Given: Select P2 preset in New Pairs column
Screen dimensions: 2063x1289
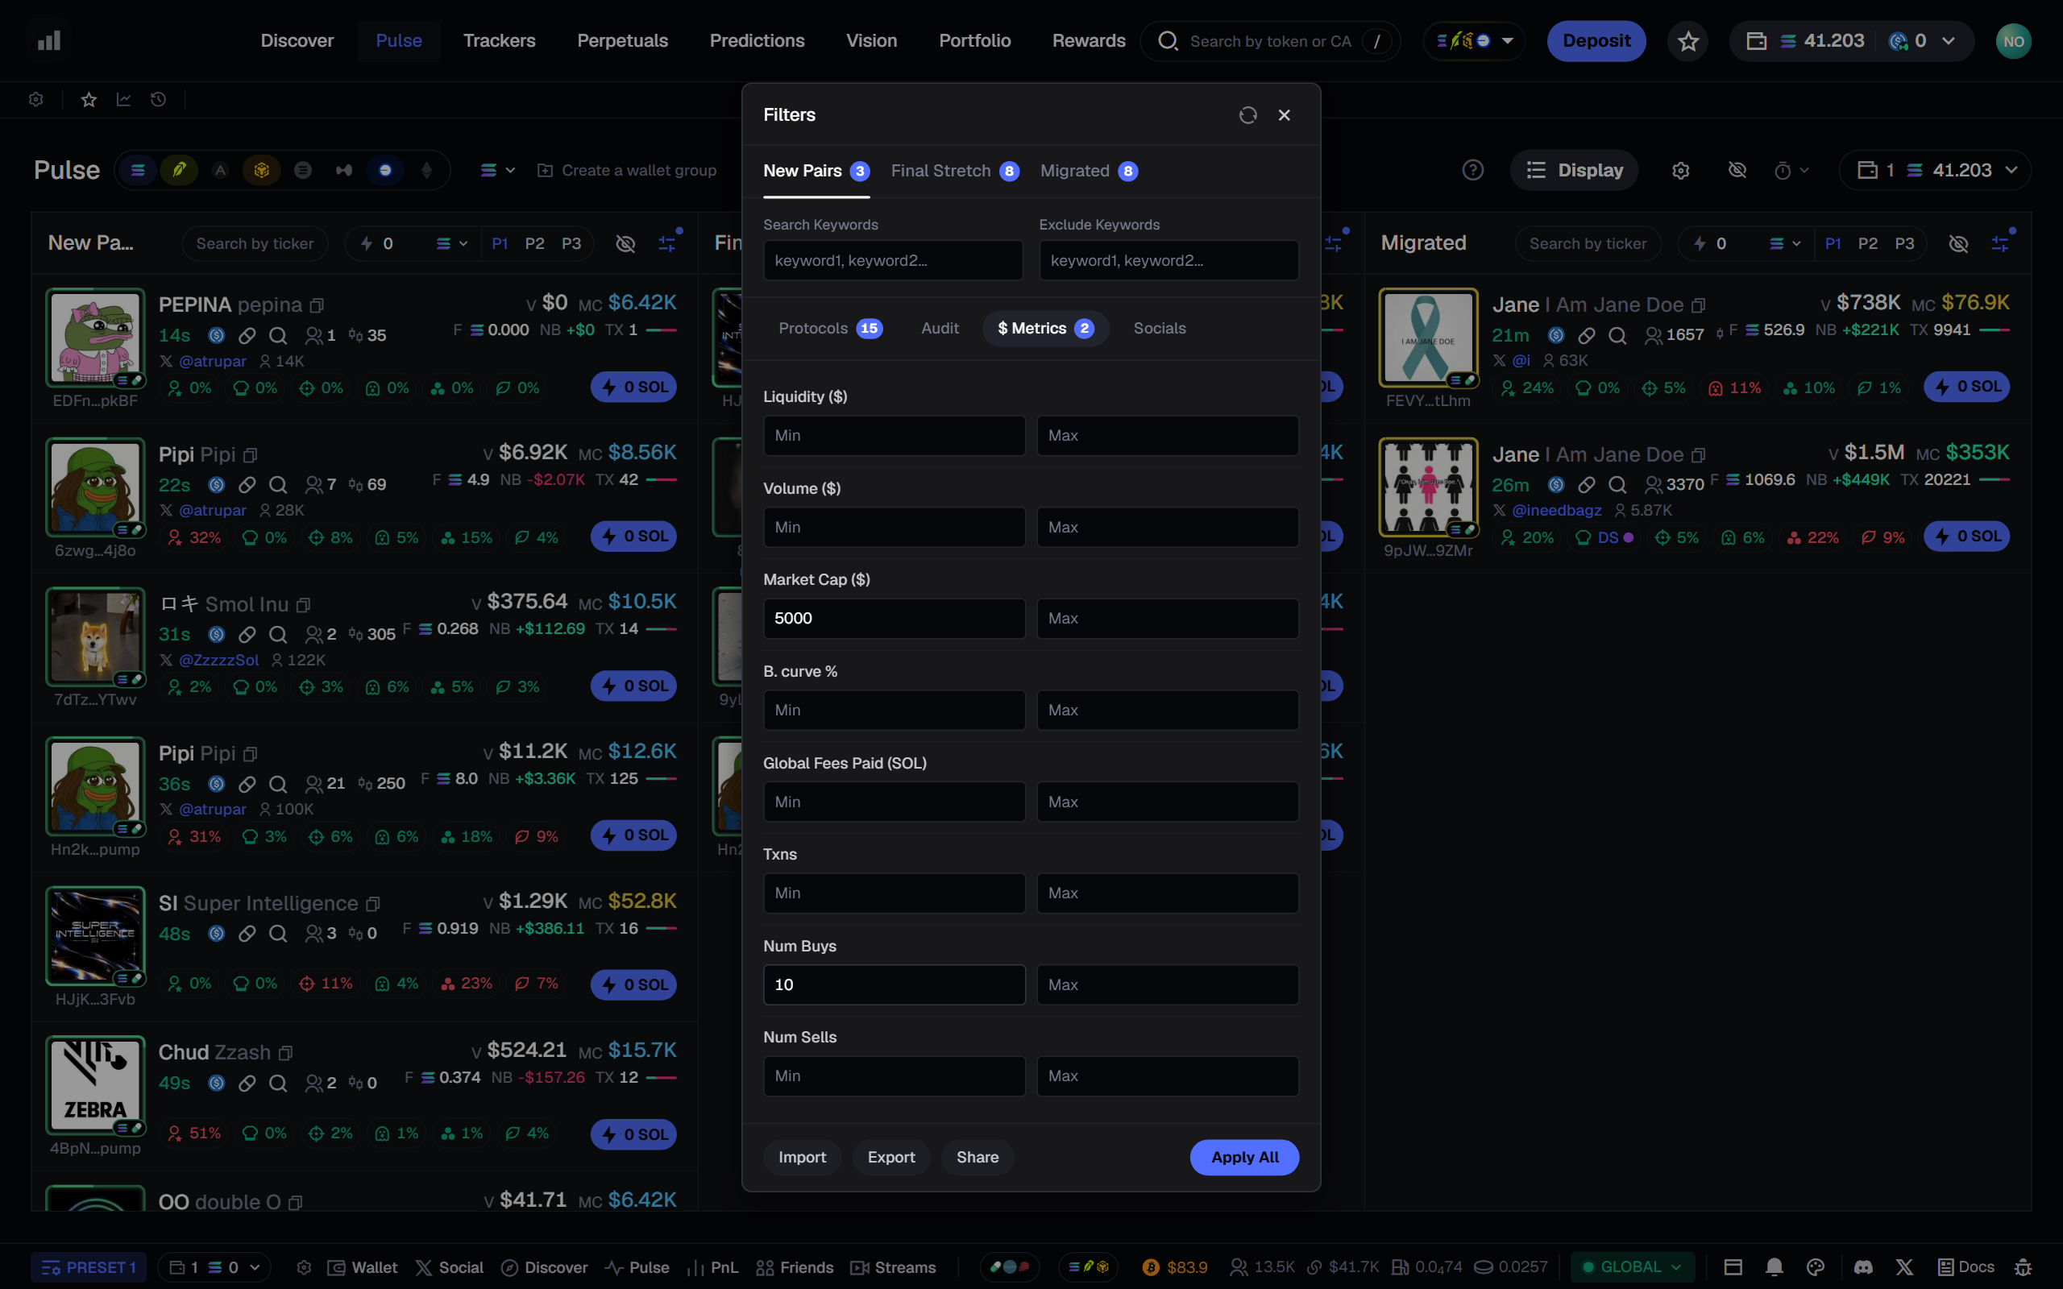Looking at the screenshot, I should 534,244.
